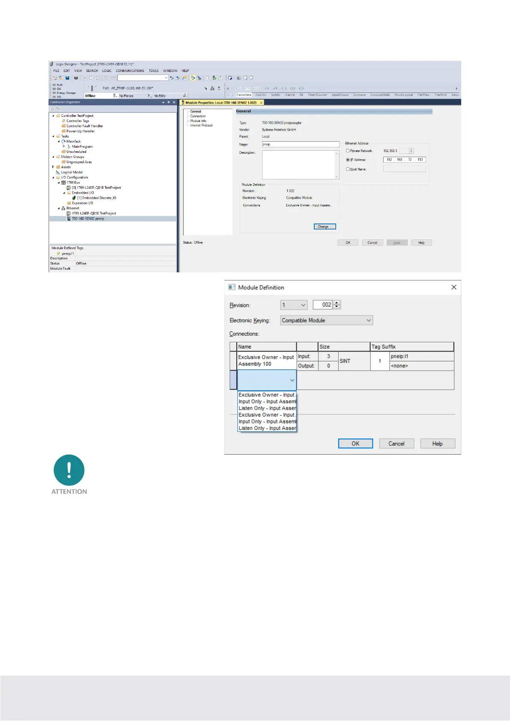
Task: Click the Controller Tags tag icon
Action: 64,121
